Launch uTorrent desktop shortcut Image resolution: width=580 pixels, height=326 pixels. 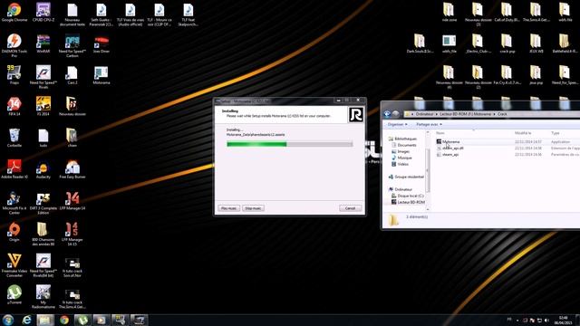point(14,294)
